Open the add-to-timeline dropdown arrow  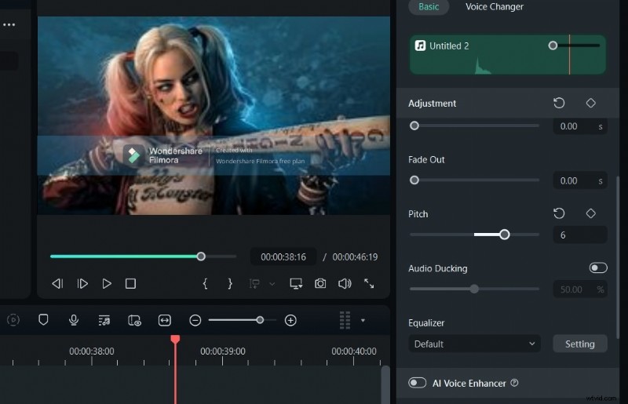click(272, 284)
